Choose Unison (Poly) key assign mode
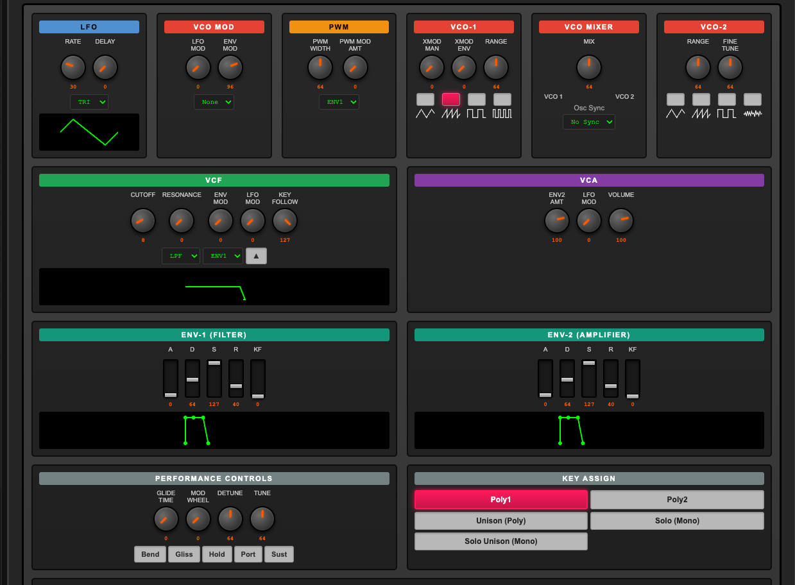795x585 pixels. (x=500, y=521)
